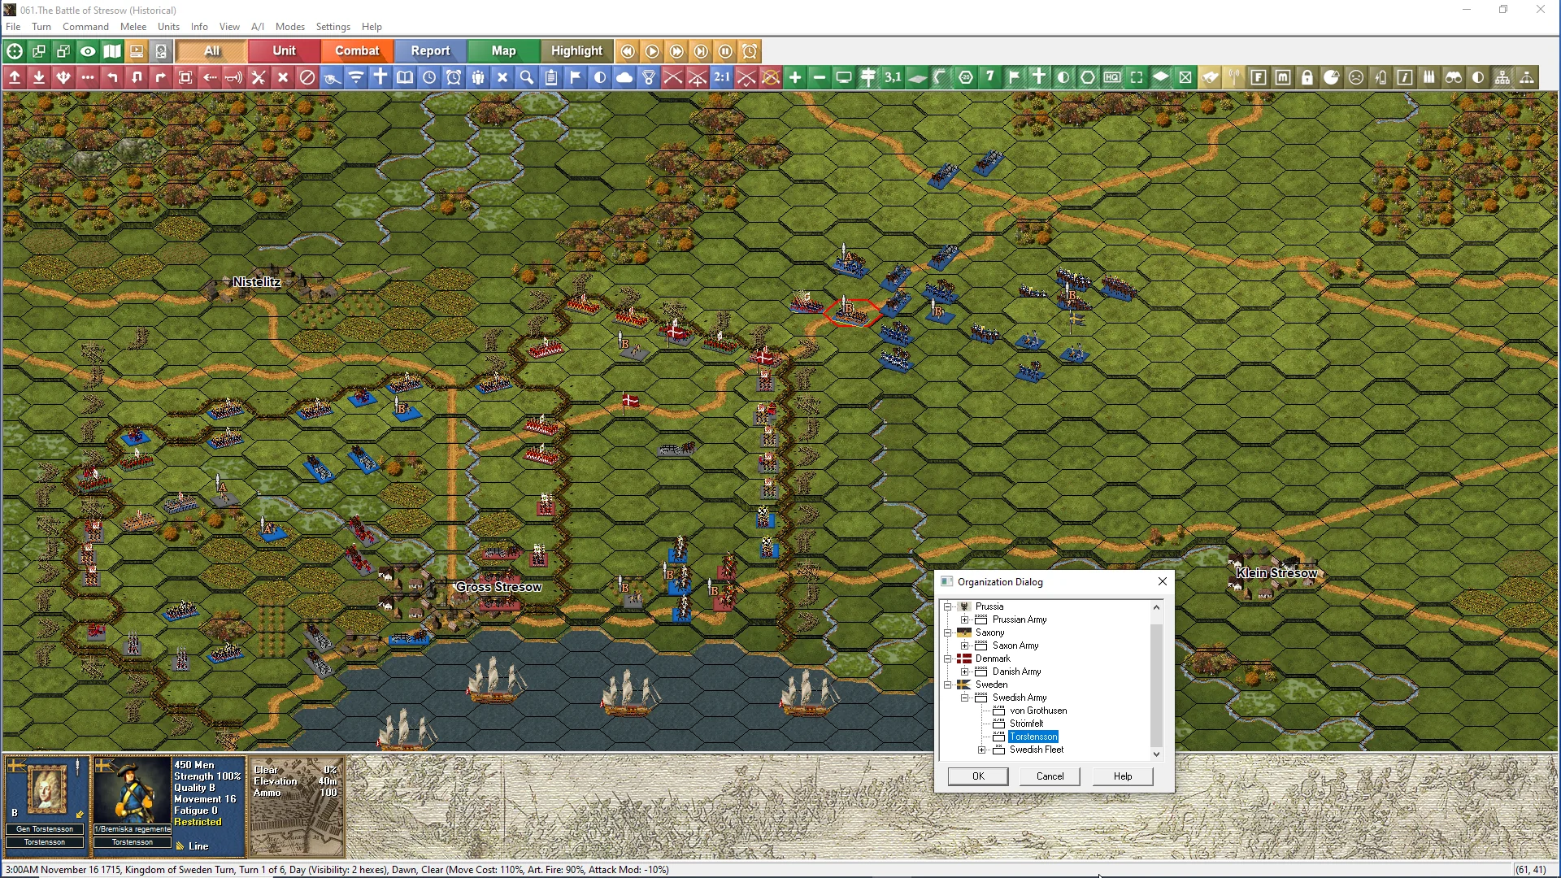Click the 2:1 odds toolbar icon
This screenshot has height=878, width=1561.
(722, 77)
